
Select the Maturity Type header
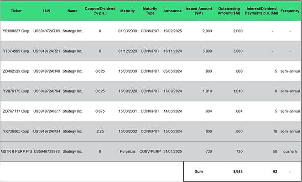pos(150,11)
